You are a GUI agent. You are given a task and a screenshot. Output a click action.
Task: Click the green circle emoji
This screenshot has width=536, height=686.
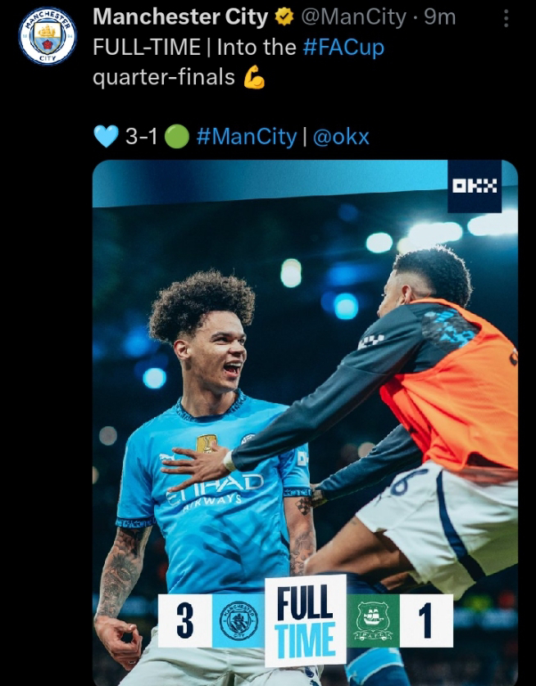(x=177, y=137)
